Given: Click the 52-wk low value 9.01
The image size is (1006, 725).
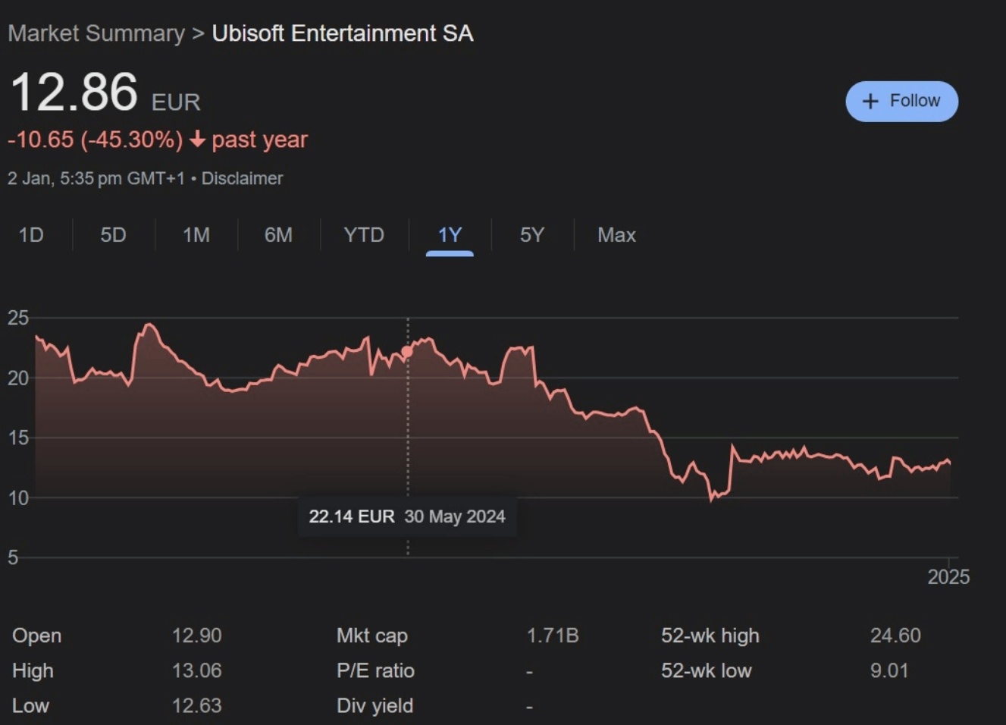Looking at the screenshot, I should [888, 670].
